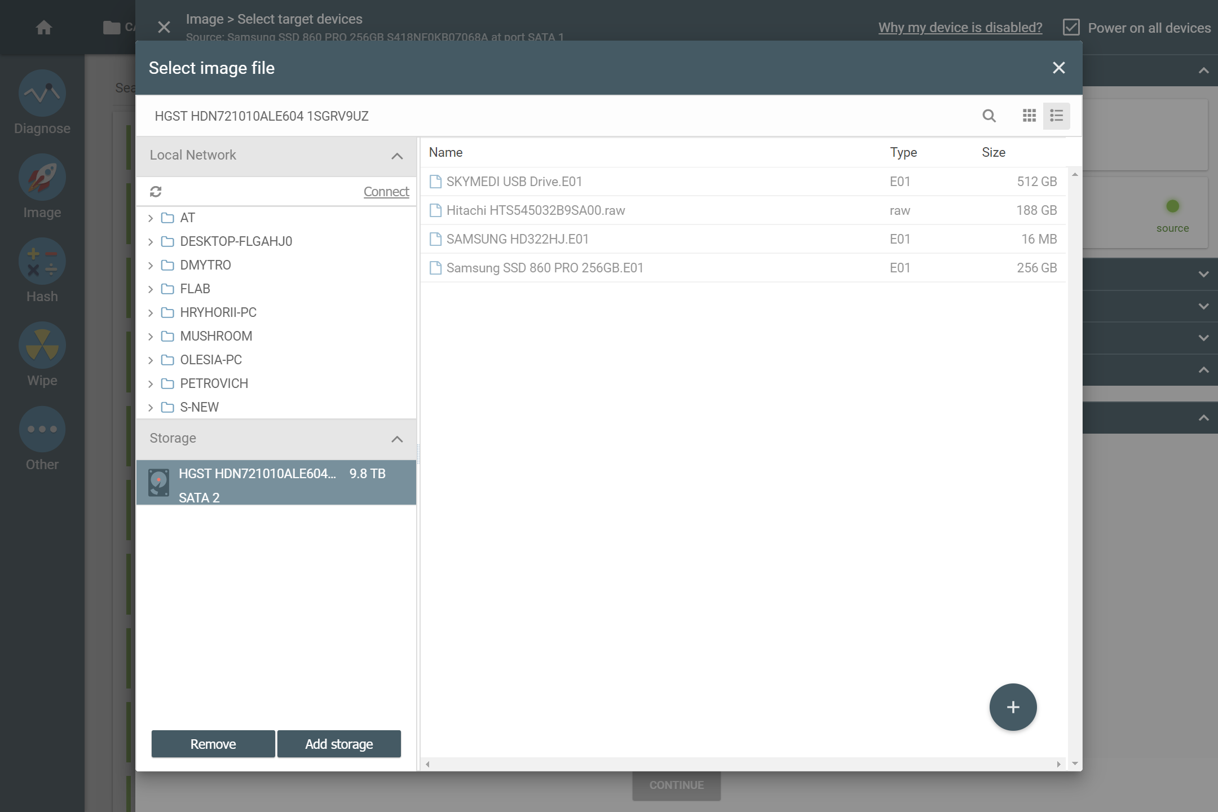Image resolution: width=1218 pixels, height=812 pixels.
Task: Switch to grid view
Action: pyautogui.click(x=1029, y=116)
